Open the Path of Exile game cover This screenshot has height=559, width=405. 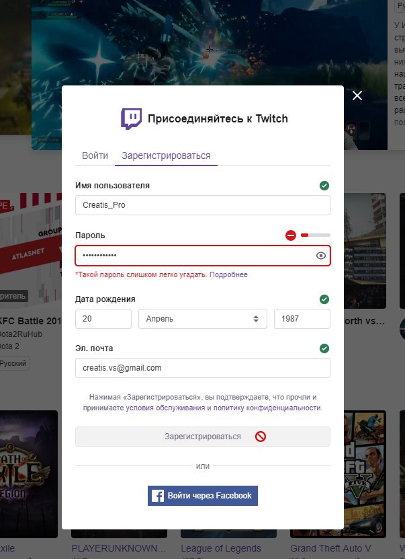coord(29,474)
